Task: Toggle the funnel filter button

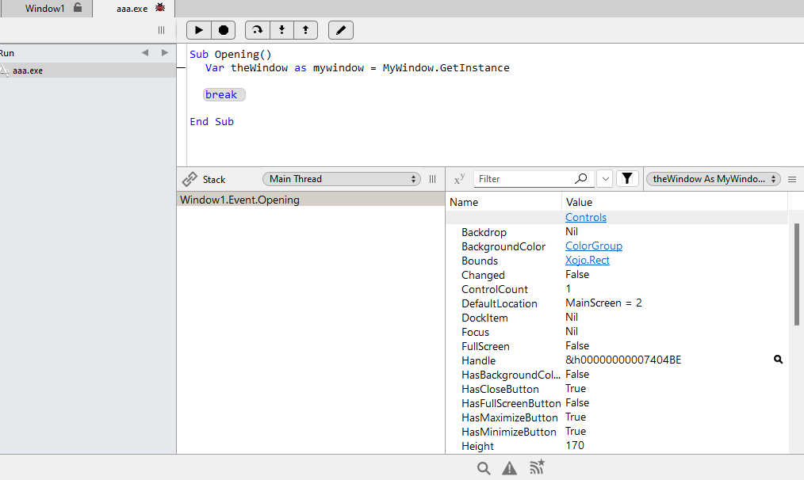Action: click(627, 179)
